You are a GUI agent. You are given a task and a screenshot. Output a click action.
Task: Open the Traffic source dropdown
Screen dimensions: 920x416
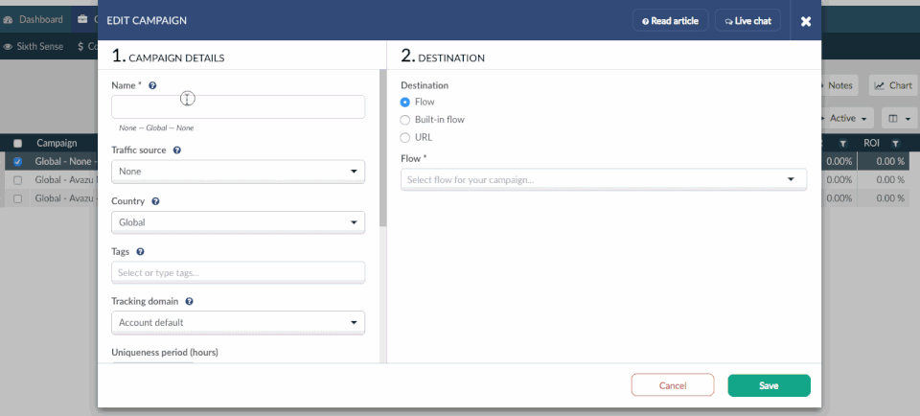pyautogui.click(x=238, y=173)
